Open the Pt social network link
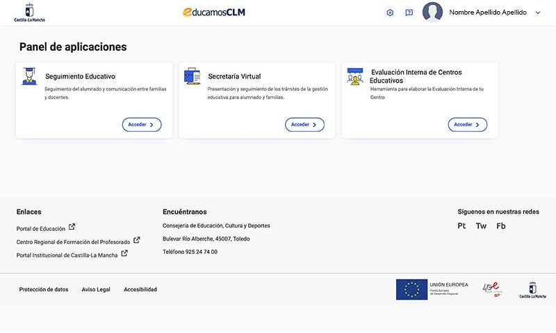The image size is (556, 333). [x=461, y=225]
